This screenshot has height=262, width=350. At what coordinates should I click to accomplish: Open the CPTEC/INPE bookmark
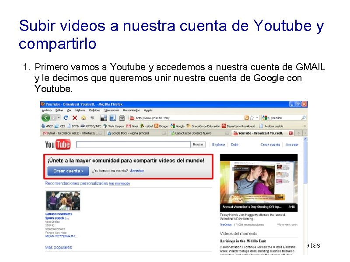coord(91,126)
